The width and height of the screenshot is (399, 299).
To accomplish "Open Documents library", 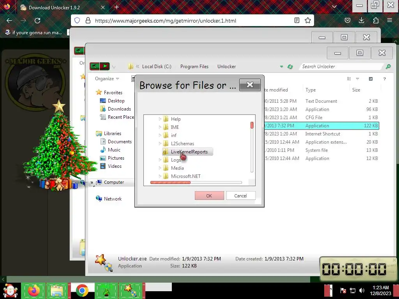I will click(x=120, y=142).
